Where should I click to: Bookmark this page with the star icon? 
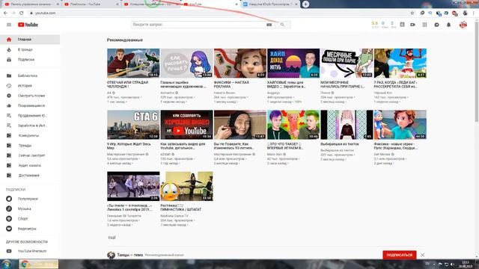pos(412,13)
